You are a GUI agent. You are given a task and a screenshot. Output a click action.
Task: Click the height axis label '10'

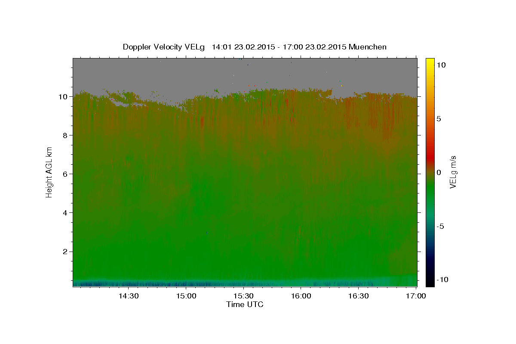(x=64, y=97)
